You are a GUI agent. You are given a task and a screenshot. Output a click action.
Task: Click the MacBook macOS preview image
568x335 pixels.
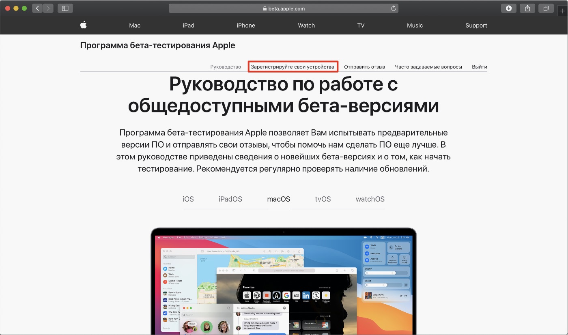[x=284, y=281]
